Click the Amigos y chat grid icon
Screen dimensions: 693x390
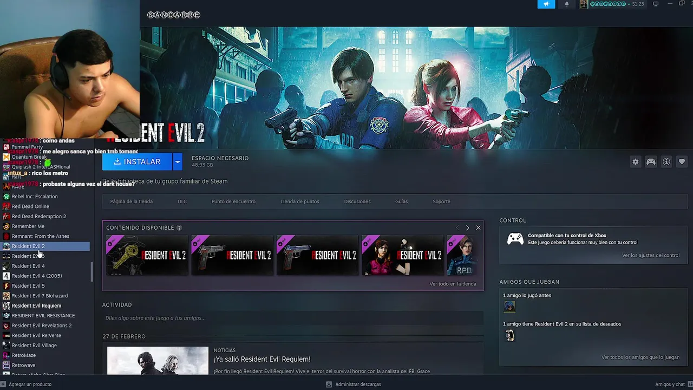click(x=689, y=384)
